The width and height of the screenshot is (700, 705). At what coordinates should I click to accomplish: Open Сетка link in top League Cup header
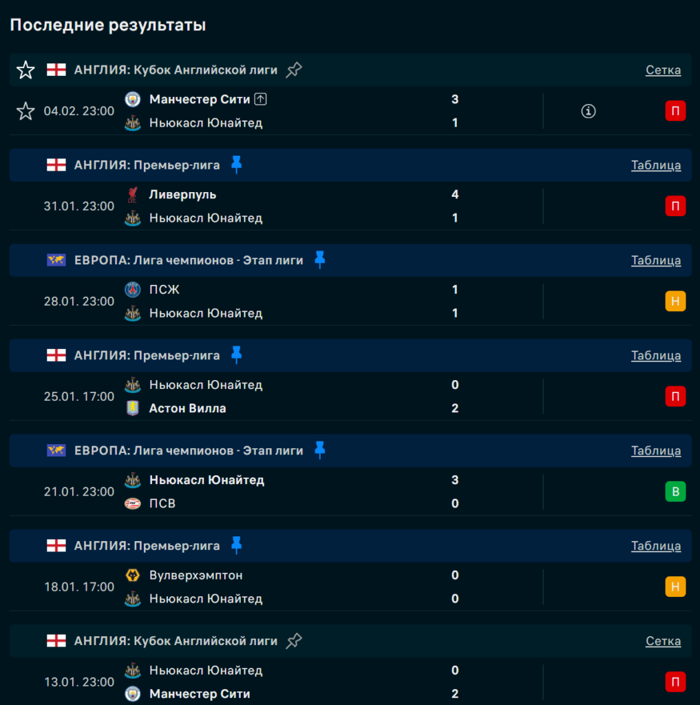pyautogui.click(x=663, y=70)
